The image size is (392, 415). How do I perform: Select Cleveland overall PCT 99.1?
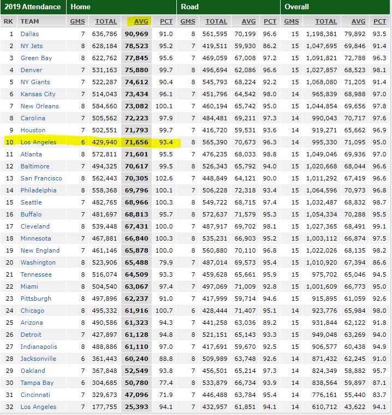click(x=379, y=226)
